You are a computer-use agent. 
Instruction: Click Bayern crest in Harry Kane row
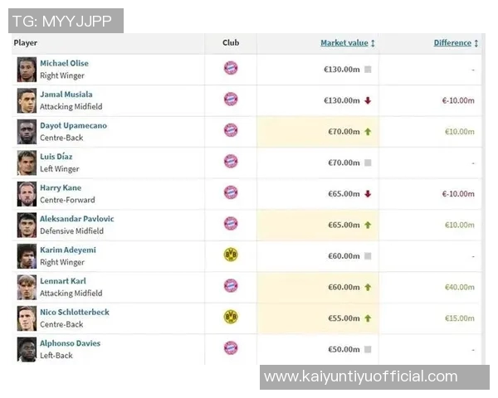pos(231,192)
